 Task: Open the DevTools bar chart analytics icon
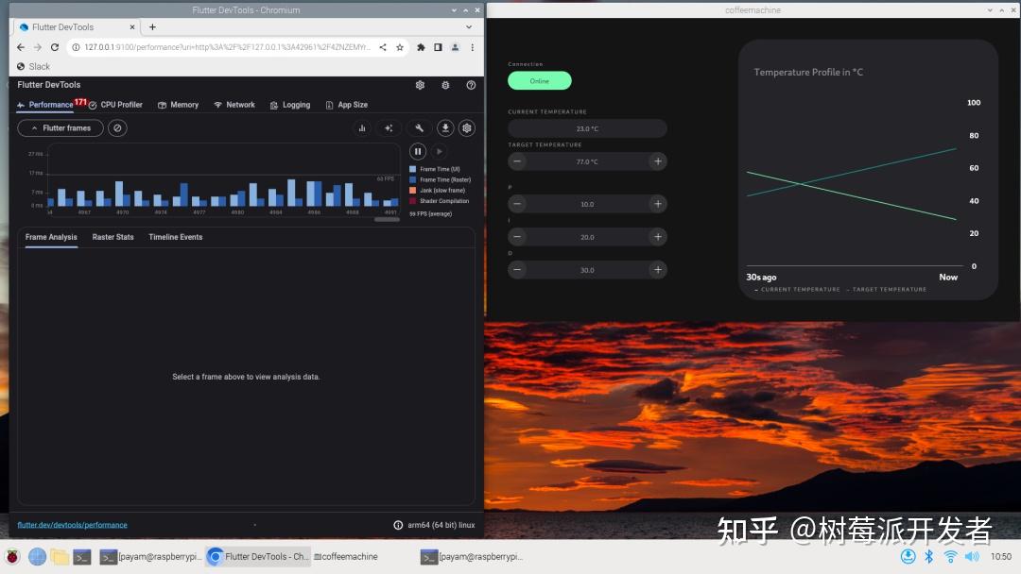point(362,127)
